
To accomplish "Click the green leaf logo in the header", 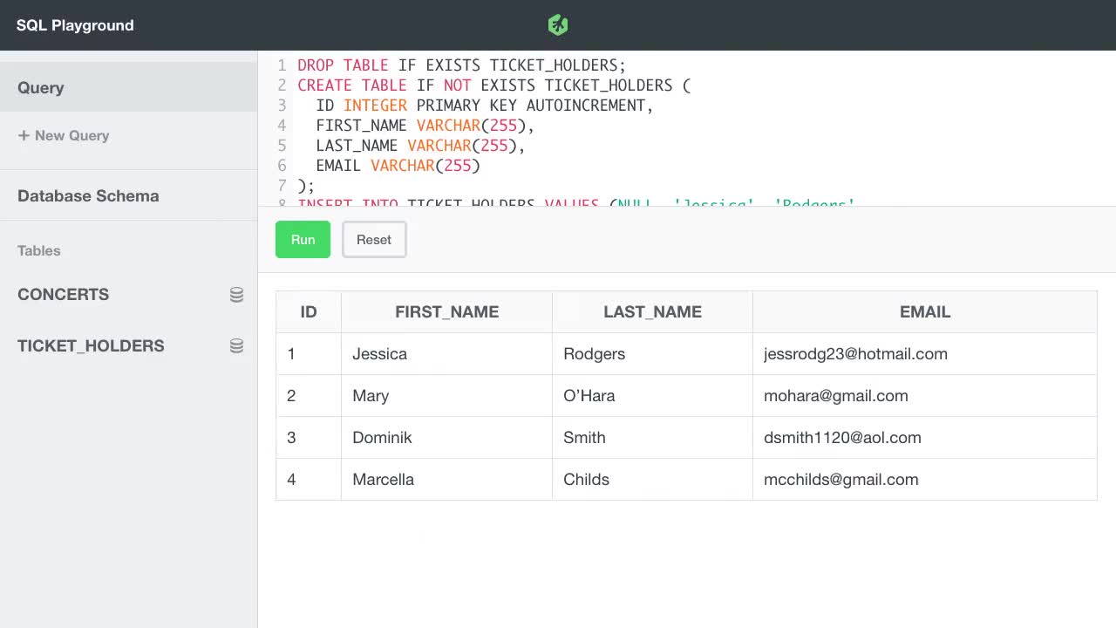I will click(557, 25).
